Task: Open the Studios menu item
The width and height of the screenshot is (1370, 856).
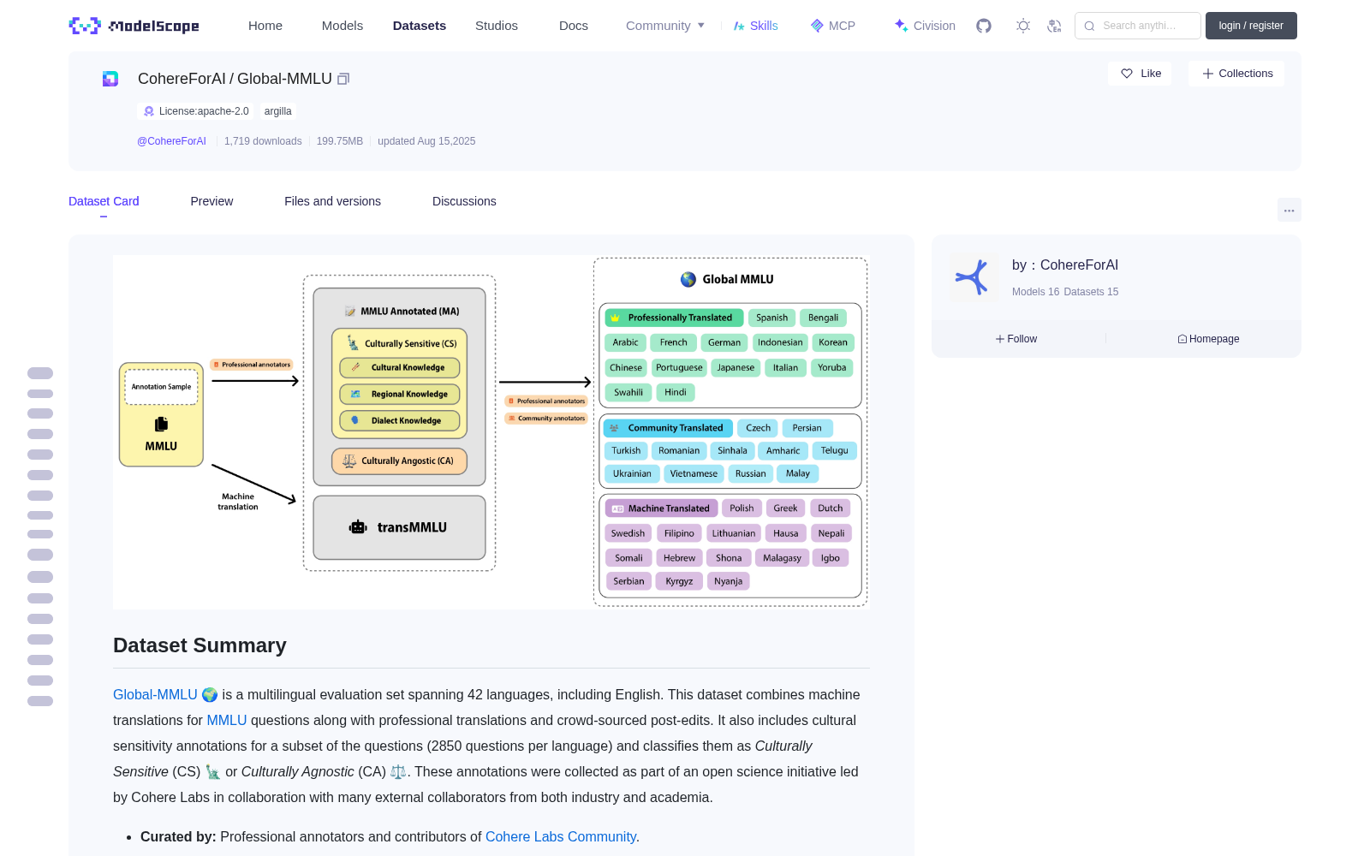Action: click(497, 26)
